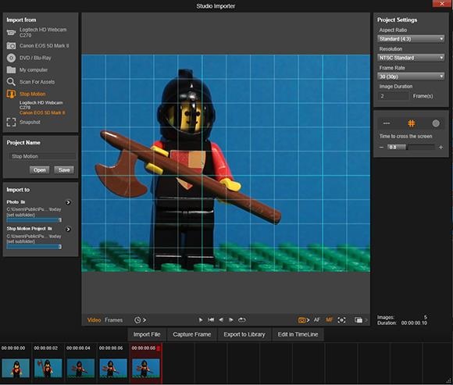This screenshot has height=385, width=453.
Task: Choose DVD / Blu-Ray import source
Action: click(x=29, y=58)
